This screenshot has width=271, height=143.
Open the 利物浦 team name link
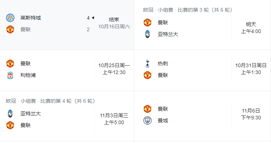(x=28, y=75)
